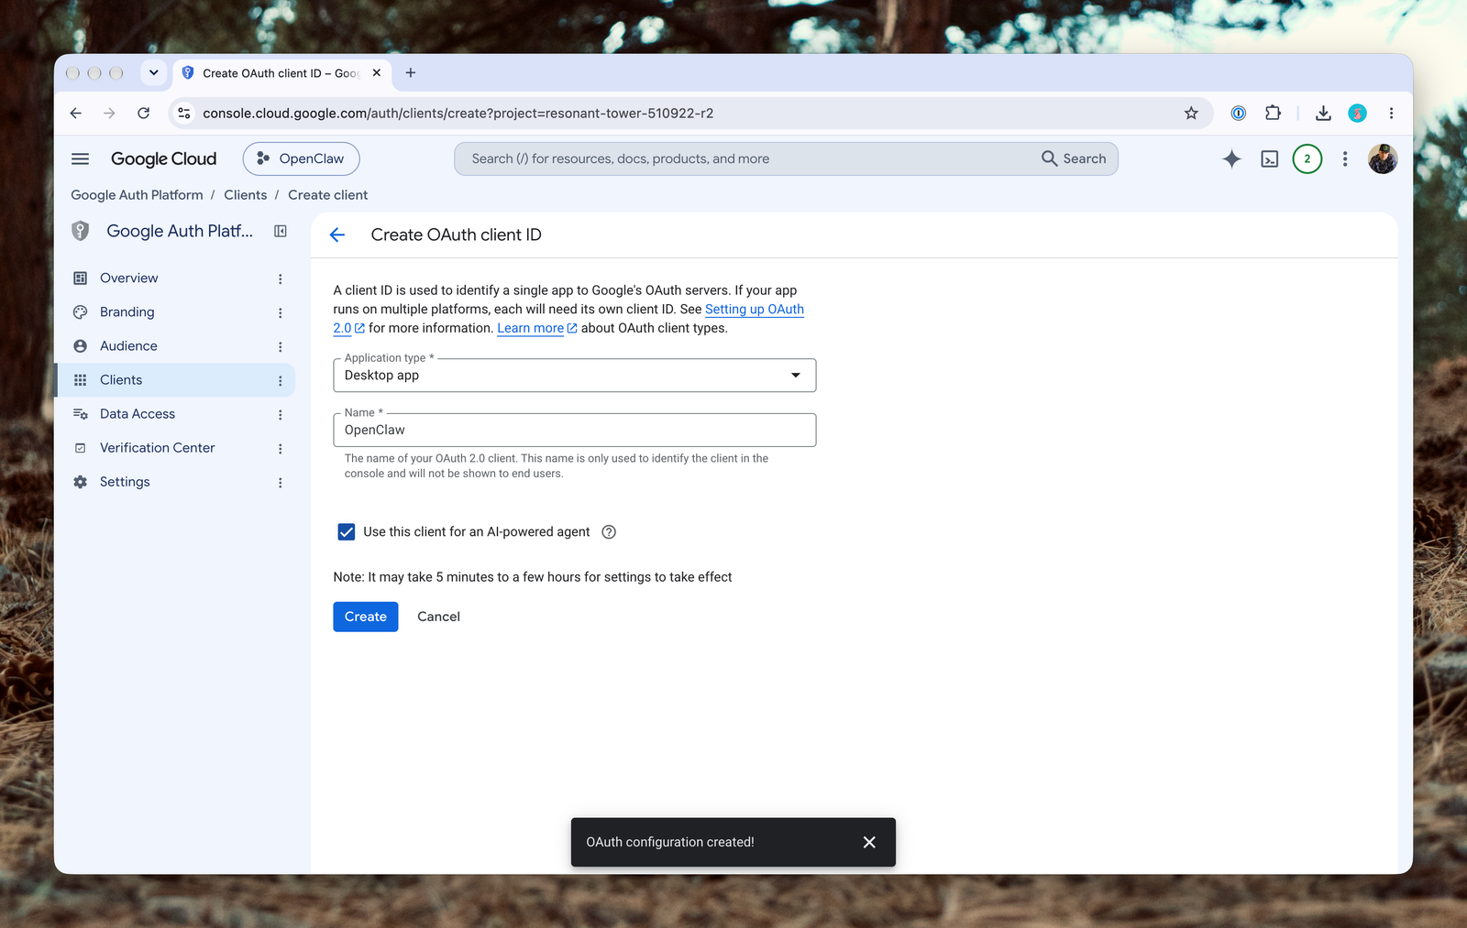This screenshot has height=928, width=1467.
Task: Uncheck Use this client for an AI-powered agent
Action: (x=347, y=532)
